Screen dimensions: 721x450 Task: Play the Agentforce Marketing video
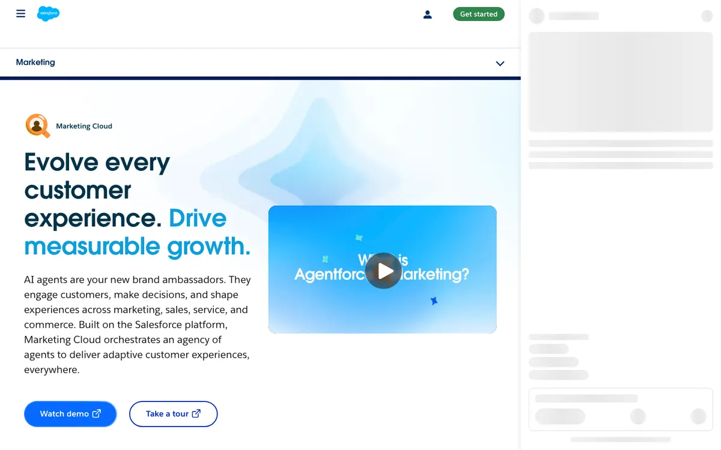pos(383,271)
